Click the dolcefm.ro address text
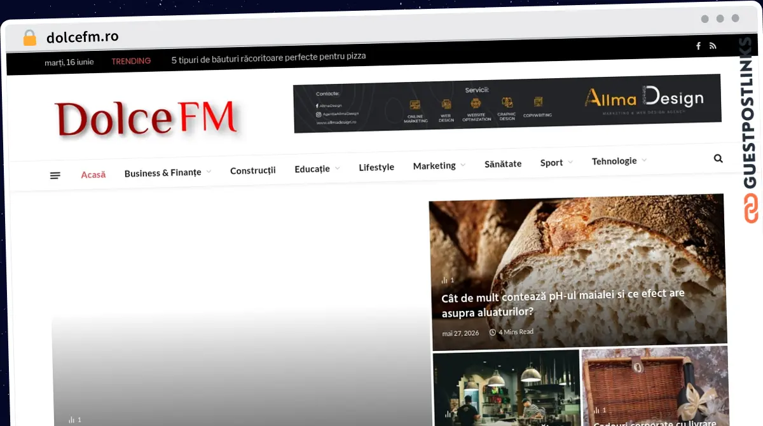Screen dimensions: 763x426 [x=83, y=37]
